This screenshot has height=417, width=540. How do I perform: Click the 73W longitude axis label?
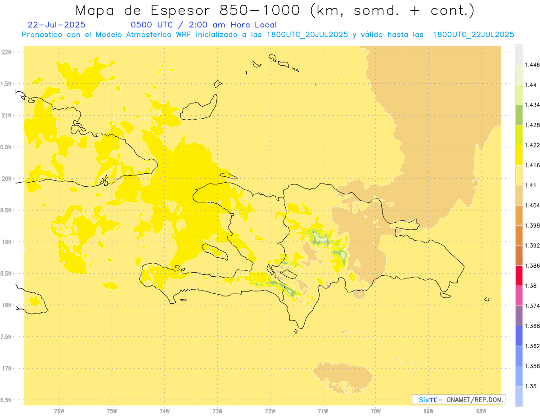(217, 411)
